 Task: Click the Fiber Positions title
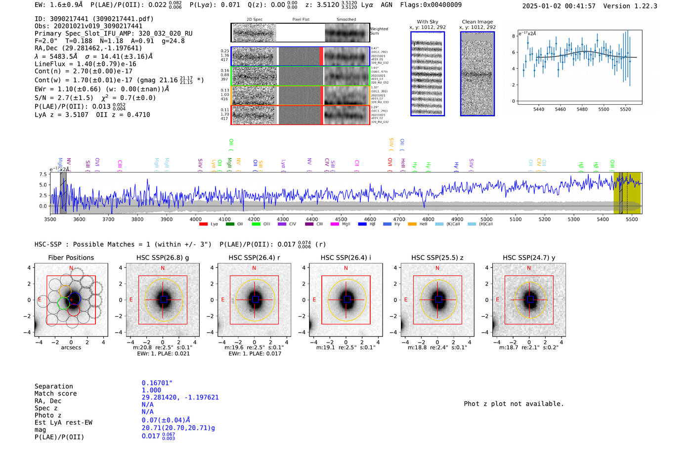(x=71, y=258)
